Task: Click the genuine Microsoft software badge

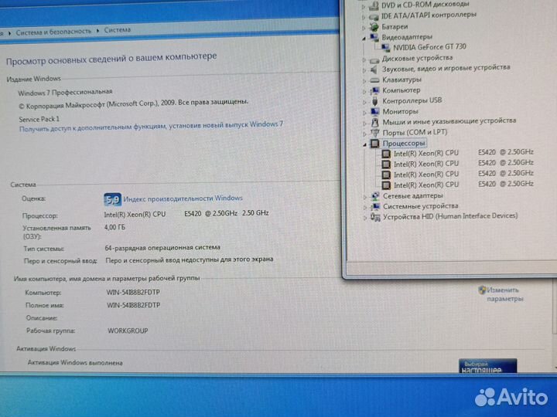Action: [x=487, y=366]
